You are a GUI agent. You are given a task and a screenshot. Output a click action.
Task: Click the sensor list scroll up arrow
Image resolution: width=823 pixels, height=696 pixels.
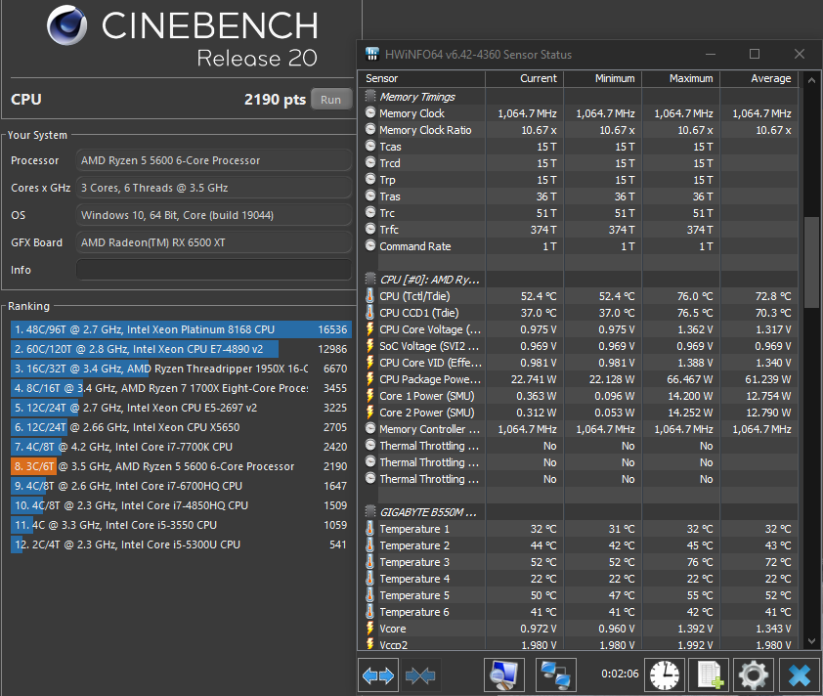pos(811,80)
